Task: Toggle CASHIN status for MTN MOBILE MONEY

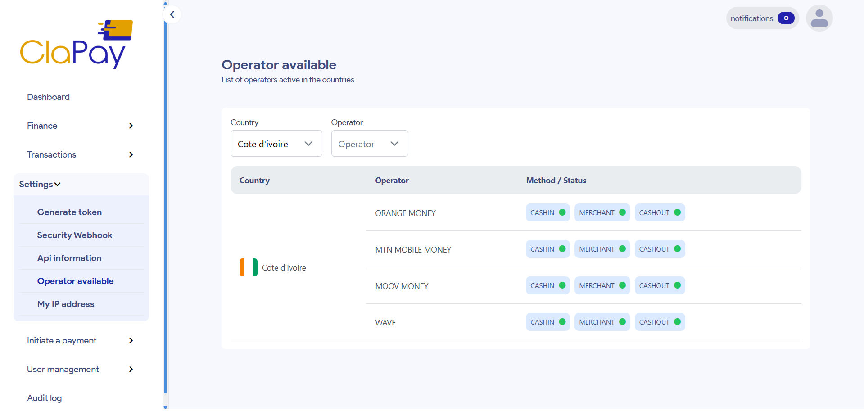Action: 547,248
